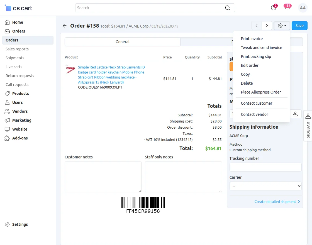Click the Tracking number input field
Image resolution: width=312 pixels, height=245 pixels.
tap(265, 167)
